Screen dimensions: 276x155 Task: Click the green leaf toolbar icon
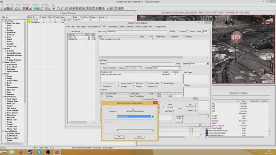[53, 8]
